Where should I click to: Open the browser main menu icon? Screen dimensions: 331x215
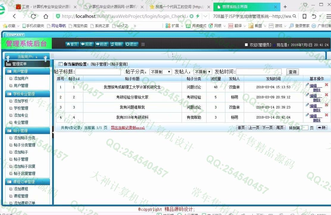tap(329, 16)
